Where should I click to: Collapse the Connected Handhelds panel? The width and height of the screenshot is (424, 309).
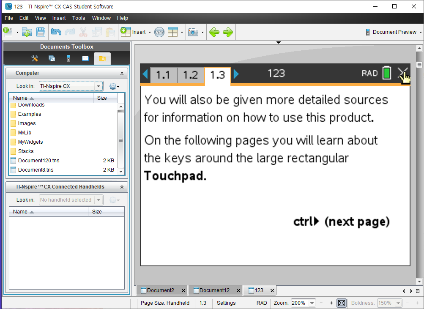click(x=122, y=187)
